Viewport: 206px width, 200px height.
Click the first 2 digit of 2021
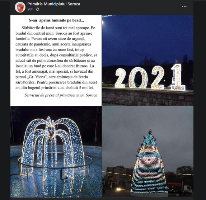tap(120, 78)
